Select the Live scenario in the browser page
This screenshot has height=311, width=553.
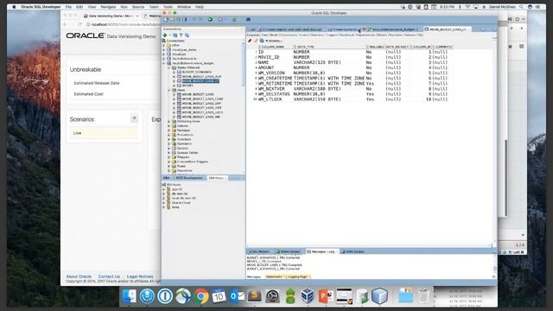[104, 133]
